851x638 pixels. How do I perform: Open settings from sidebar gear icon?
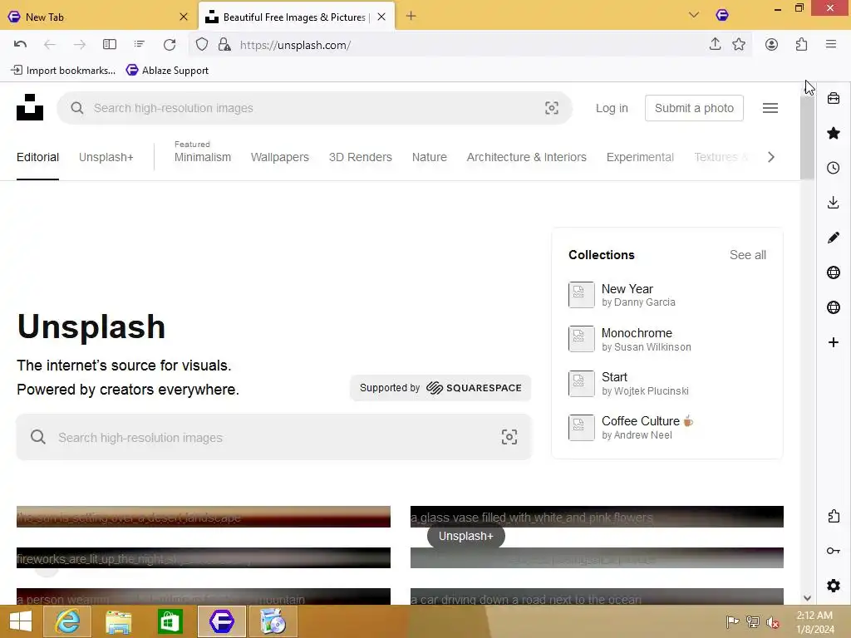834,586
